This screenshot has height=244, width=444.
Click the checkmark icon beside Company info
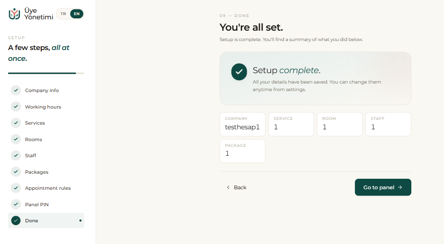tap(16, 90)
